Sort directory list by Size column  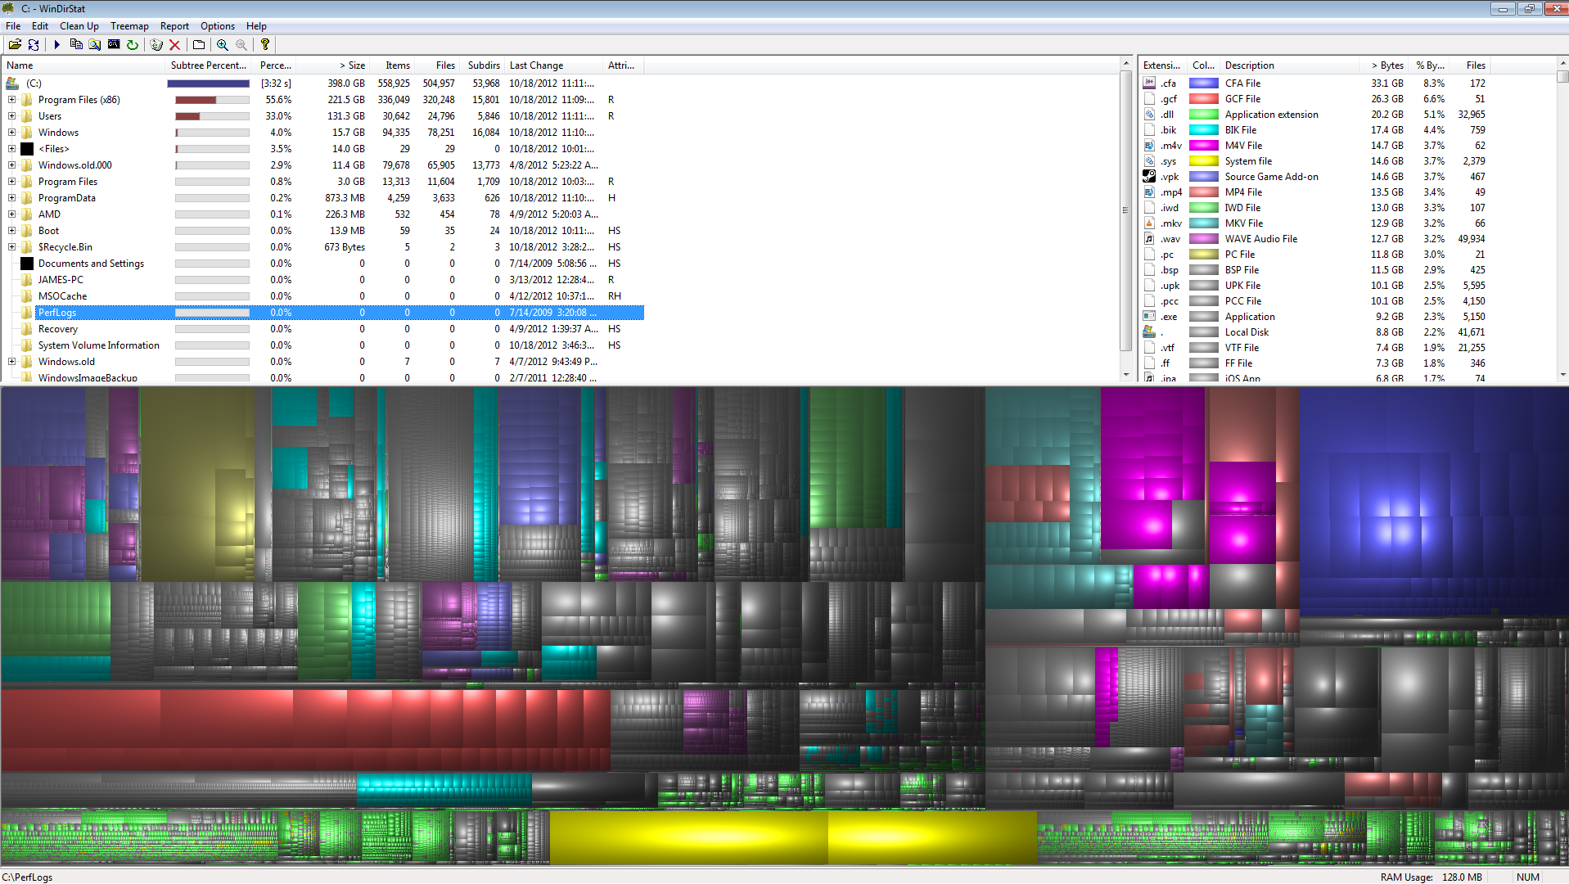(x=334, y=65)
